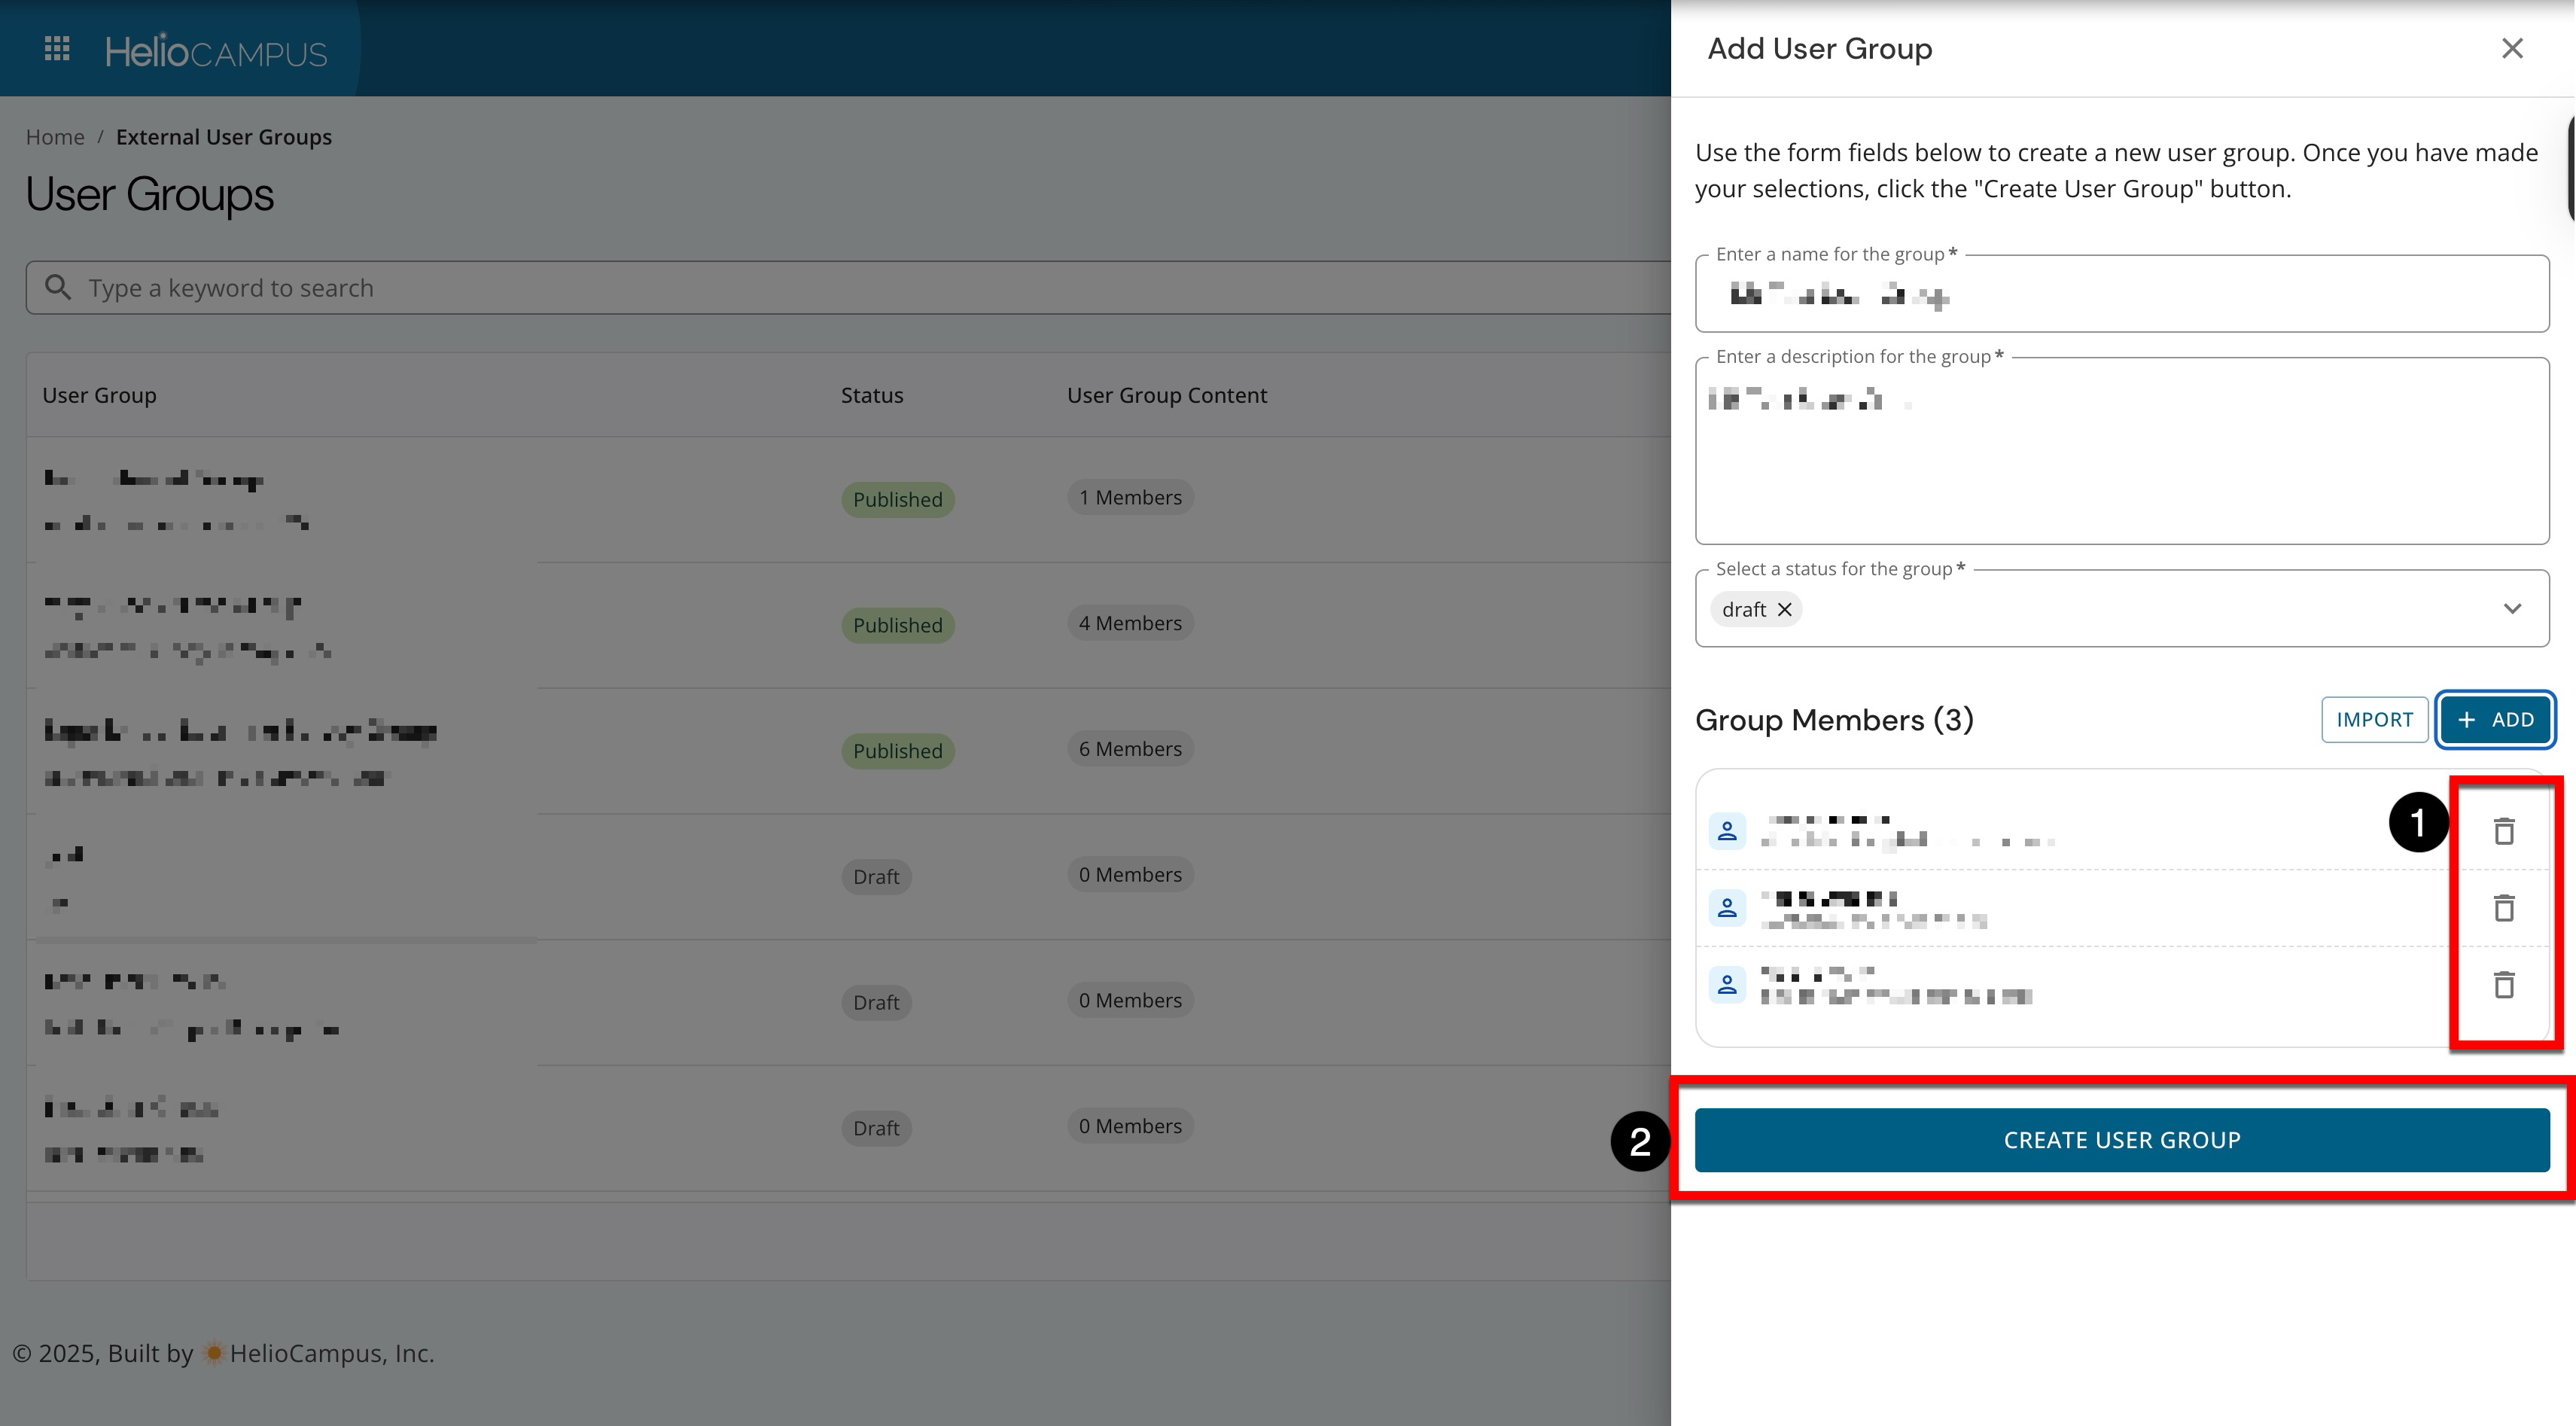Remove the draft status chip
This screenshot has height=1426, width=2576.
click(1784, 610)
